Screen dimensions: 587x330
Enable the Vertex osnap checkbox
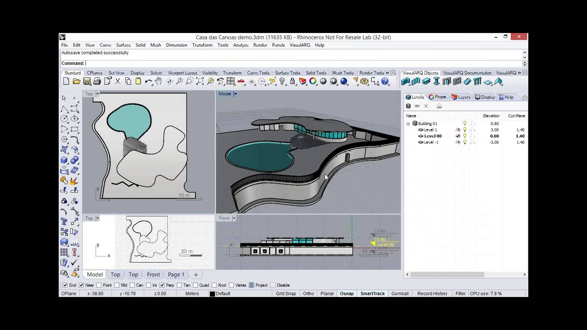[231, 285]
